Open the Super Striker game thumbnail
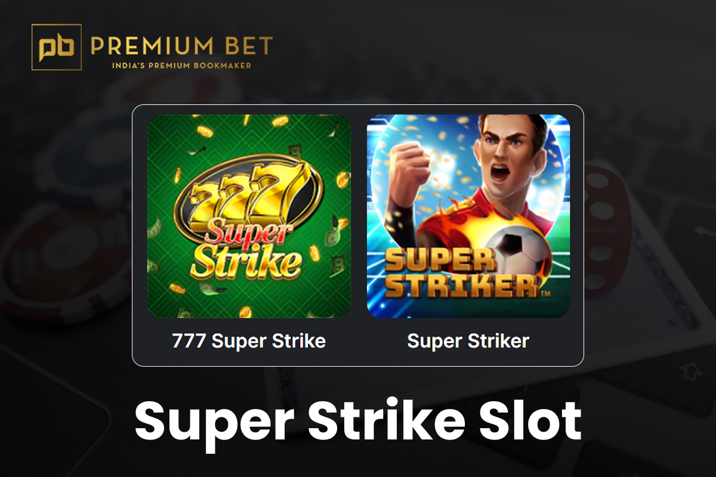The image size is (716, 477). pyautogui.click(x=468, y=216)
